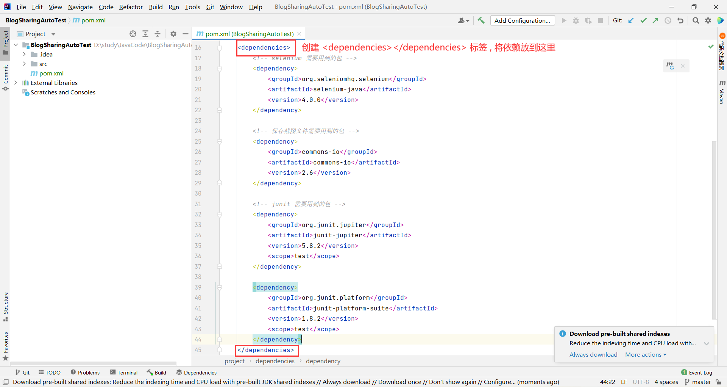Open the File menu
727x387 pixels.
pyautogui.click(x=21, y=7)
